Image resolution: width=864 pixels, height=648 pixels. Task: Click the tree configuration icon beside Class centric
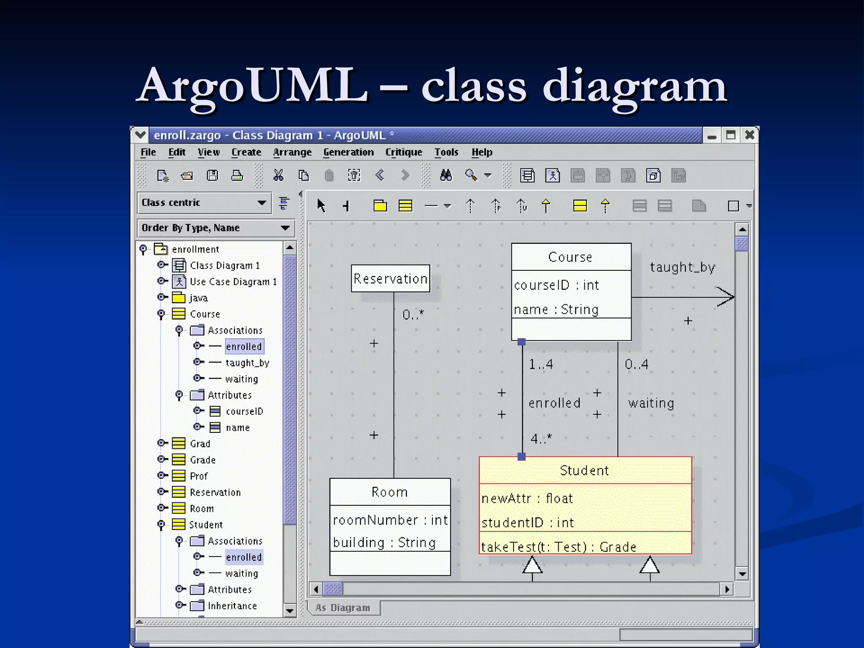[x=284, y=203]
